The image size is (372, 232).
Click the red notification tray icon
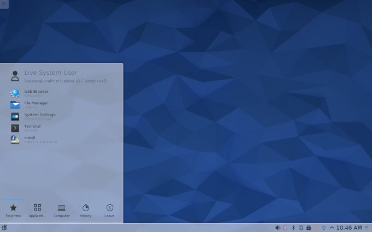[316, 228]
